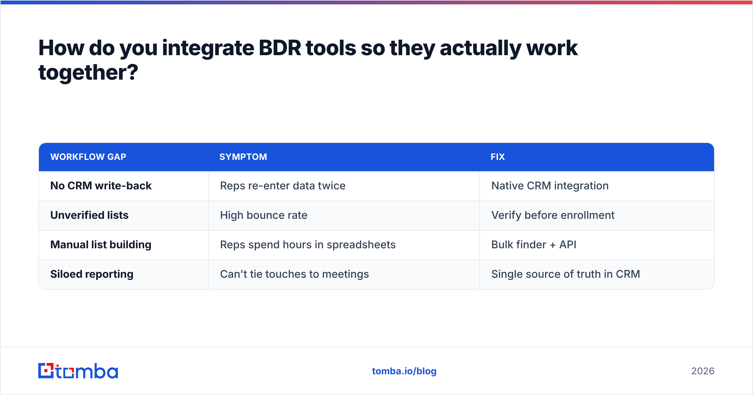This screenshot has width=753, height=395.
Task: Click the Unverified lists cell
Action: 124,215
